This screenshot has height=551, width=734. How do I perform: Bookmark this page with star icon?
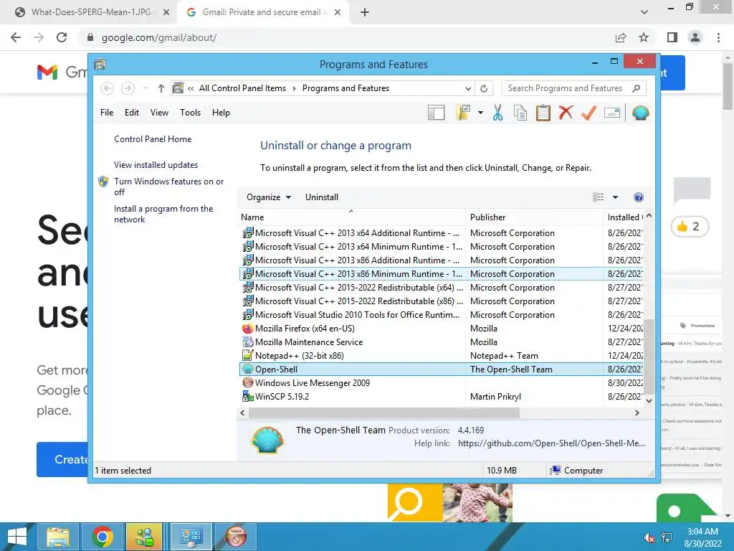point(644,37)
